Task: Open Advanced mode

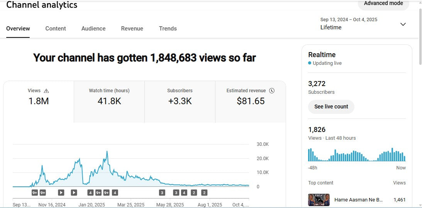Action: click(383, 3)
